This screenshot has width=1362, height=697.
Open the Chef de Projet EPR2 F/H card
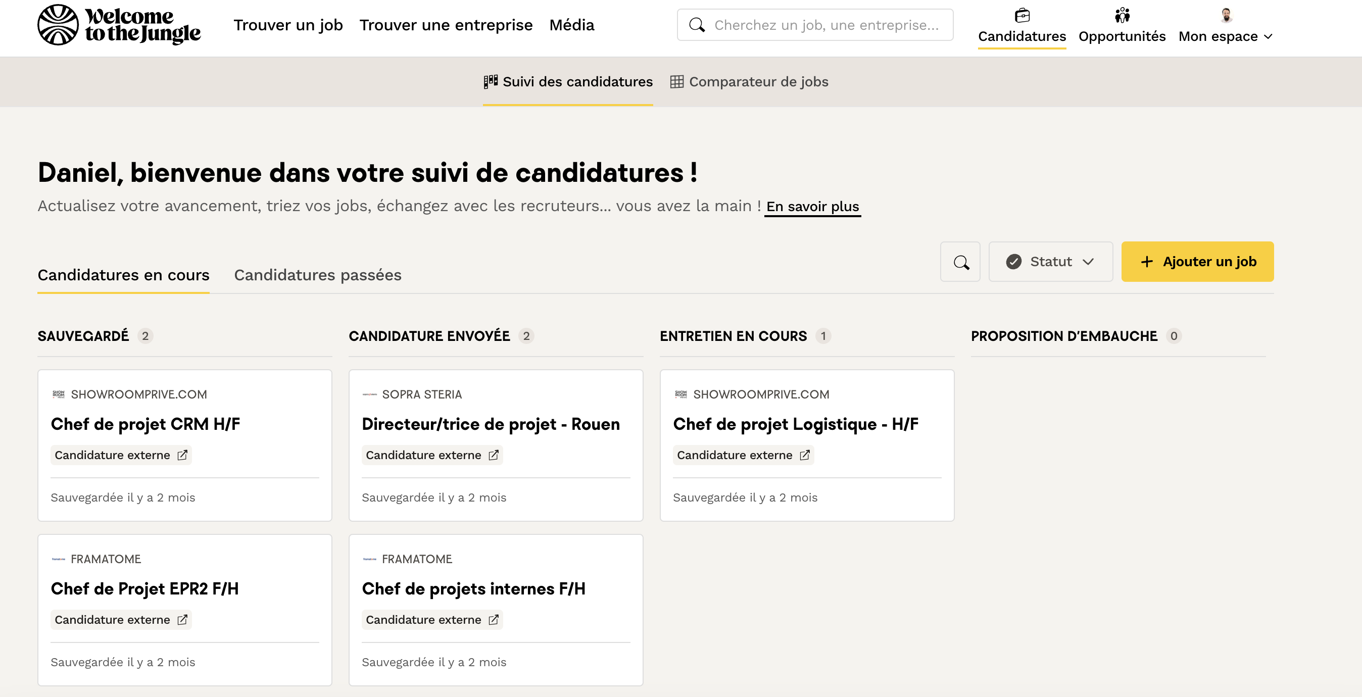(144, 588)
